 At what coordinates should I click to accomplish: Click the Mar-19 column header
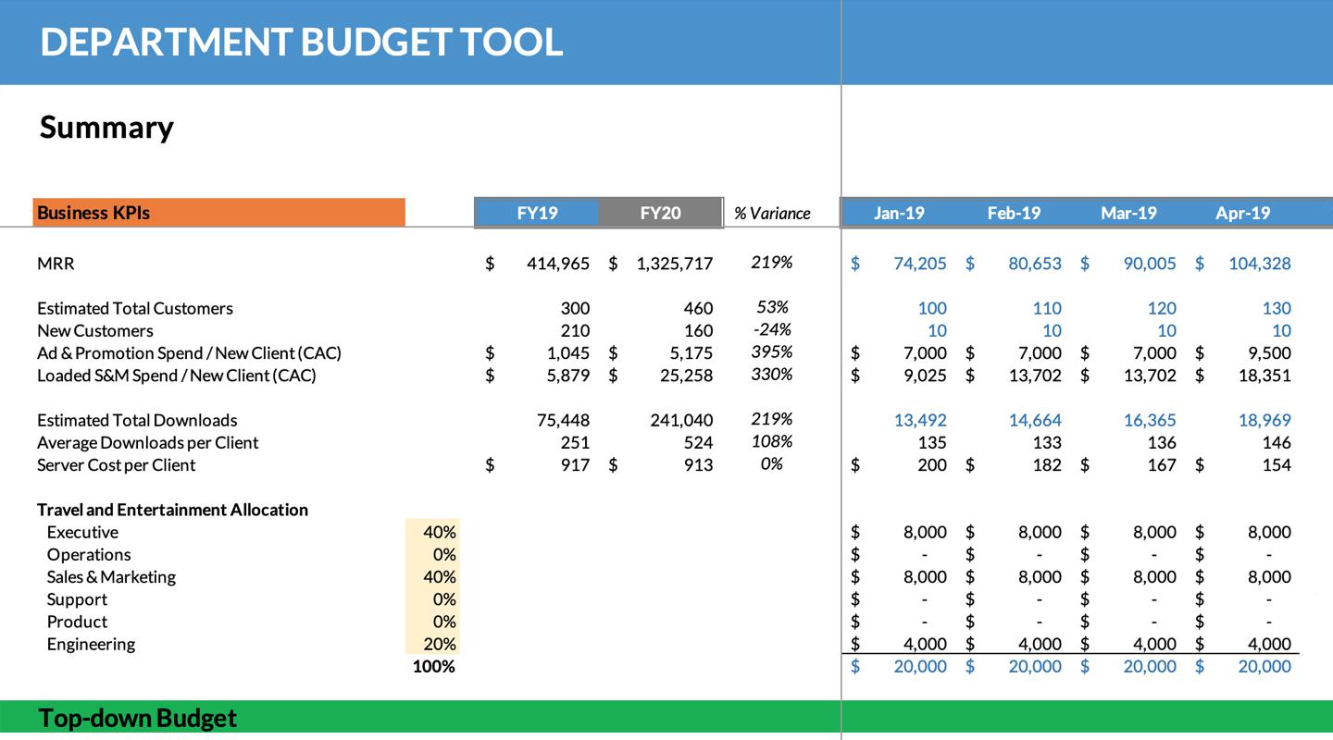pos(1127,213)
